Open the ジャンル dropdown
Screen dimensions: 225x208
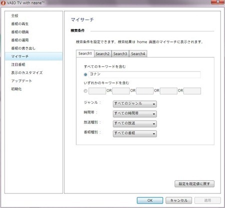pyautogui.click(x=135, y=104)
